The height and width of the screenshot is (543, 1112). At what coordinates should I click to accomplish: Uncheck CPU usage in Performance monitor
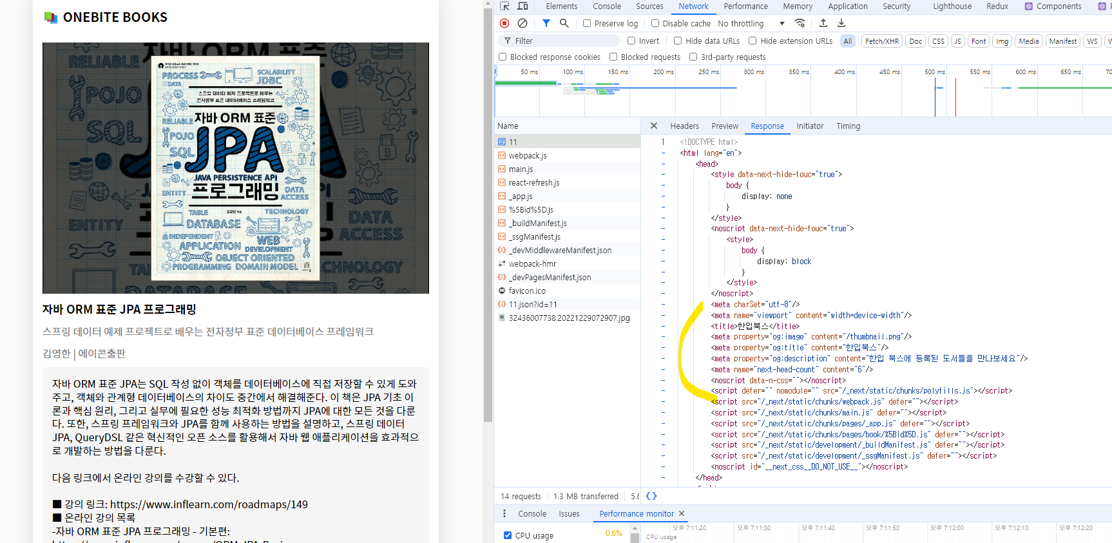pos(508,535)
